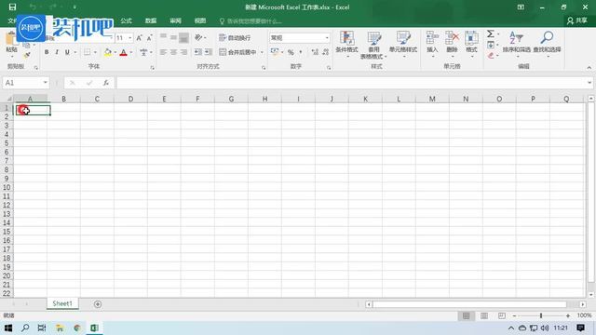Click the formula bar input field
596x335 pixels.
click(x=352, y=83)
